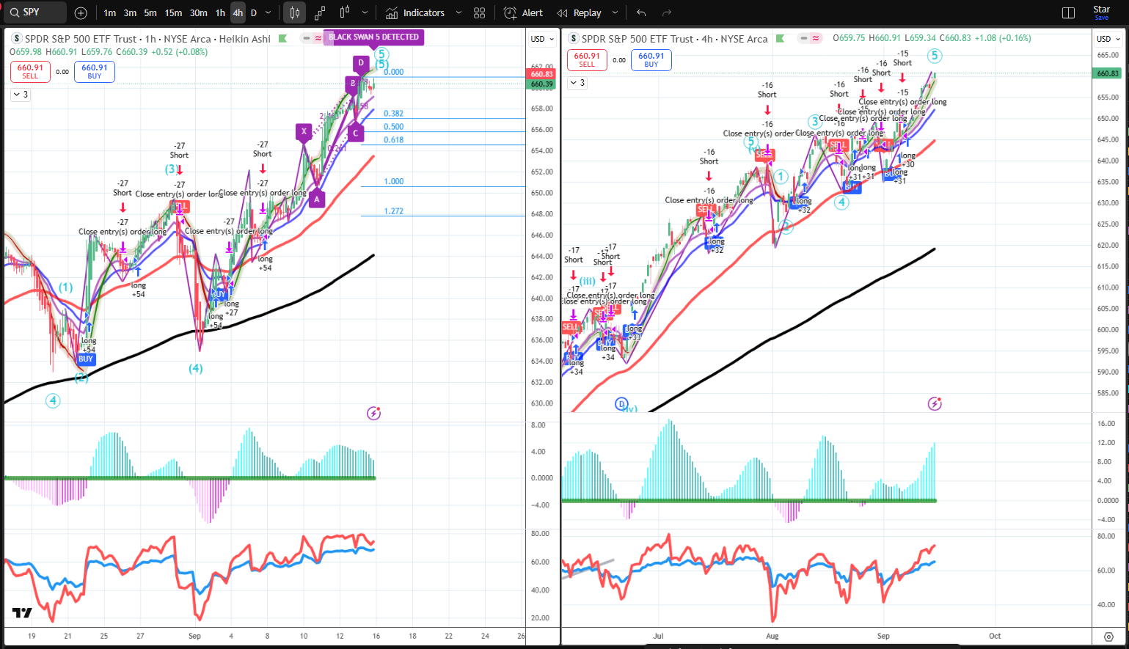Select the 30m timeframe
Image resolution: width=1129 pixels, height=649 pixels.
pos(198,12)
